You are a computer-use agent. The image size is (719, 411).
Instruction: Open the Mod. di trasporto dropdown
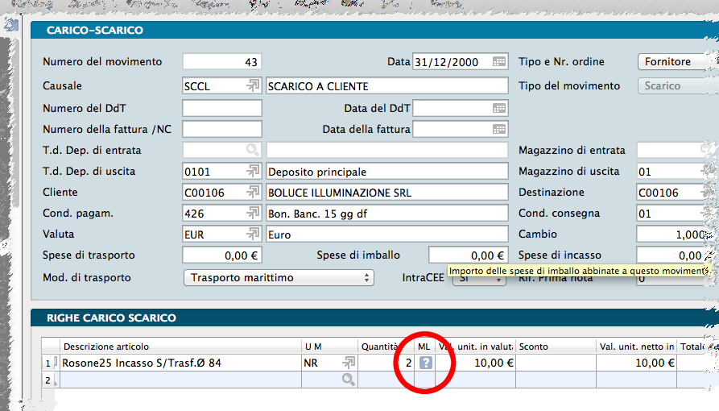coord(279,277)
